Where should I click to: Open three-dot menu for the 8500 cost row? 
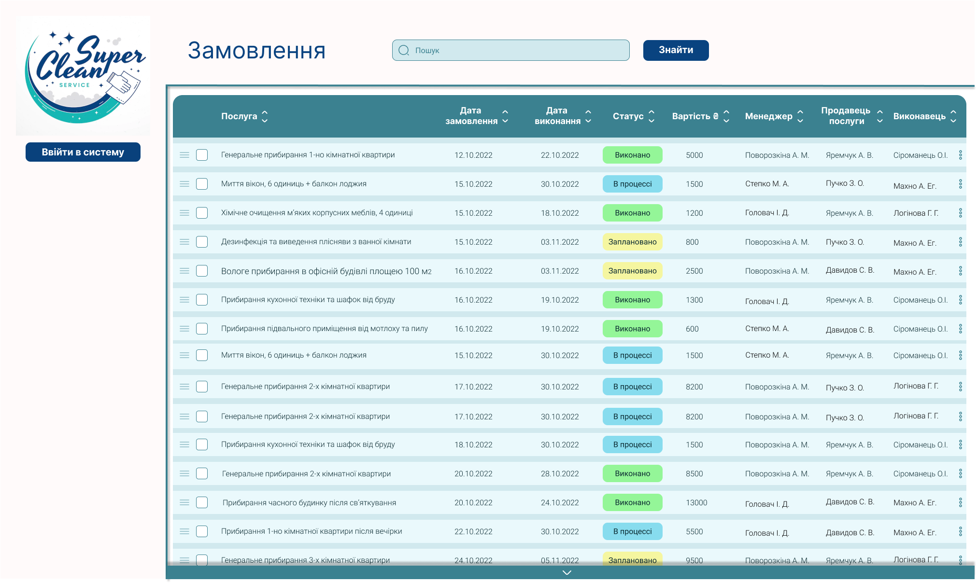tap(960, 473)
